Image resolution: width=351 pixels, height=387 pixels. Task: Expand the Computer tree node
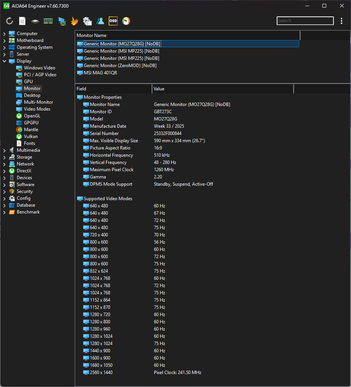(4, 34)
